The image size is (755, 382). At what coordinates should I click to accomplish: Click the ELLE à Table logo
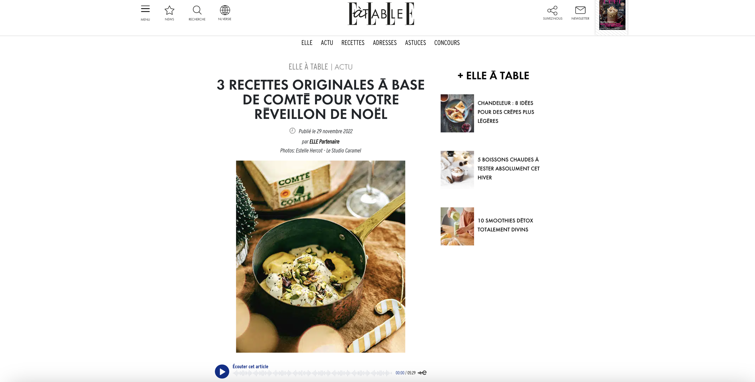pos(381,14)
